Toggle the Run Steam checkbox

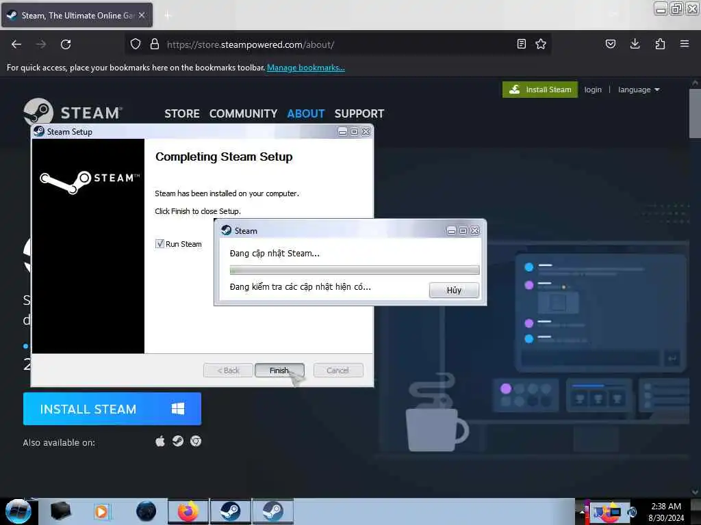tap(160, 244)
